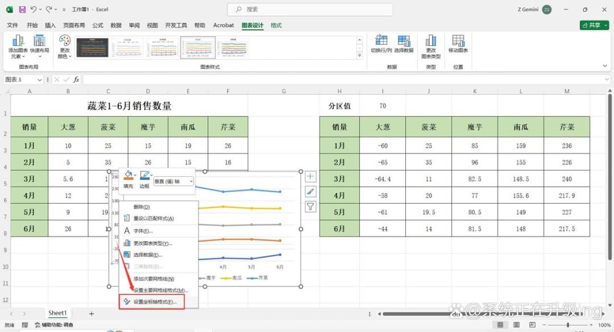Click the zoom in plus icon
614x332 pixels.
point(591,325)
